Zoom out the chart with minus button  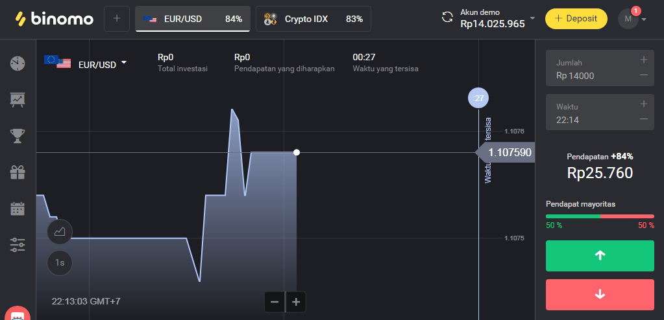[x=275, y=302]
